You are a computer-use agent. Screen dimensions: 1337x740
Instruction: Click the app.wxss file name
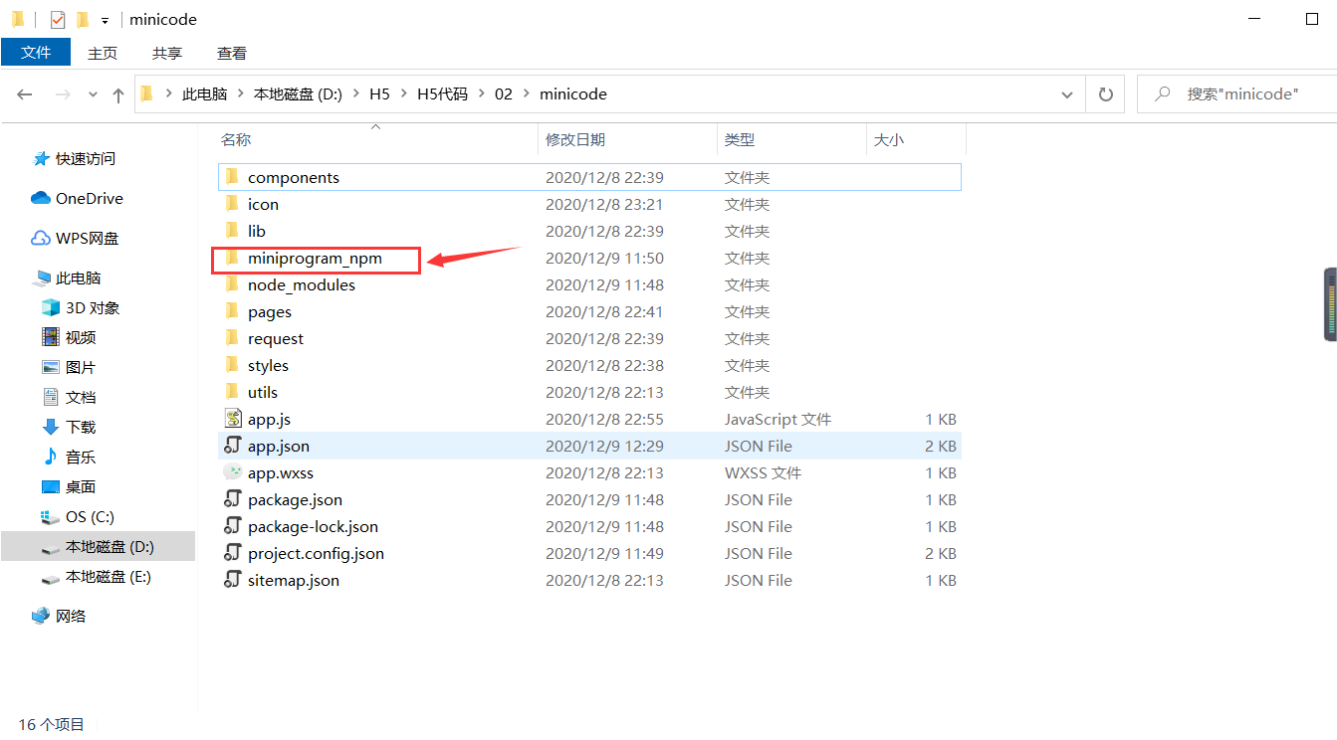tap(281, 472)
